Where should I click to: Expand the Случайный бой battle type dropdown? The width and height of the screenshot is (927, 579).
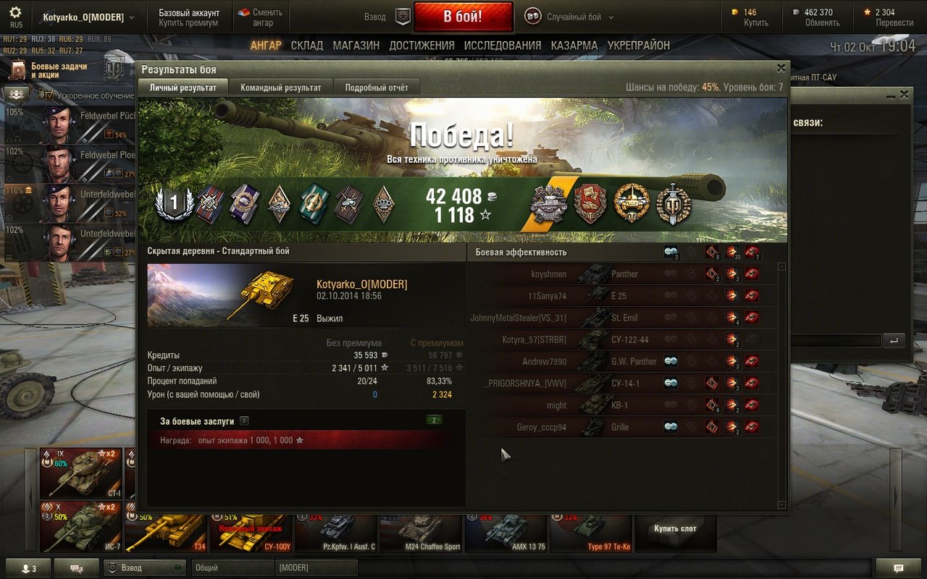[611, 17]
